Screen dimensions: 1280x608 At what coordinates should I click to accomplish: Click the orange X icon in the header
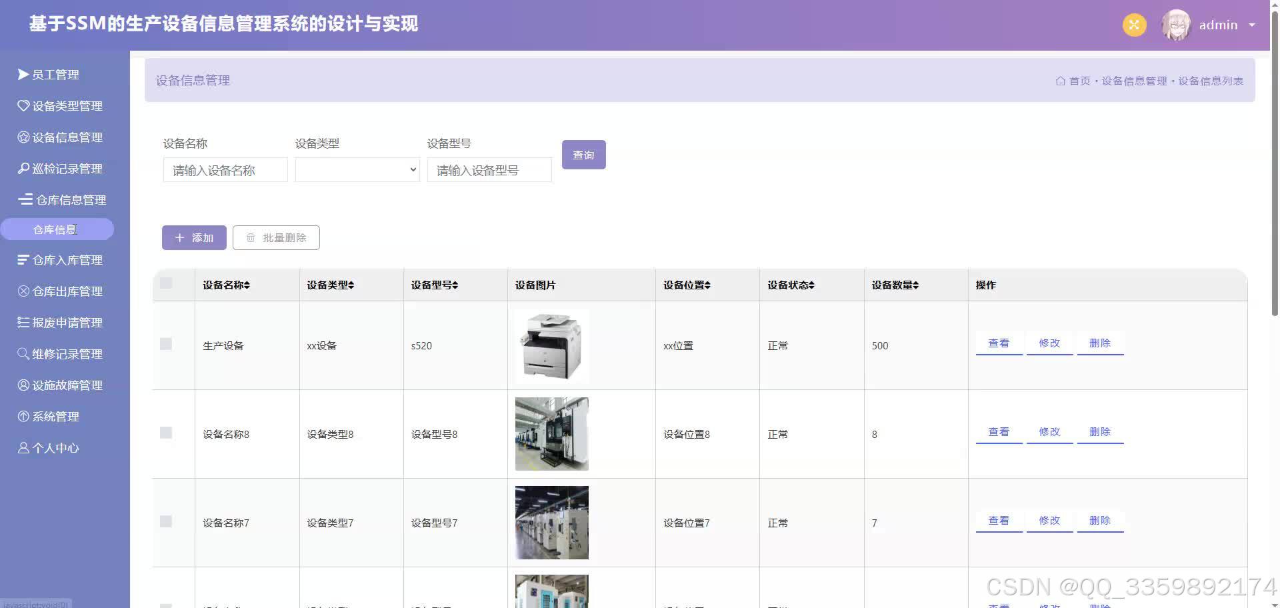(1134, 25)
